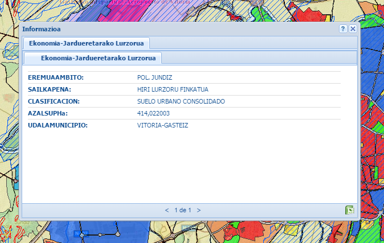Go to the next record arrow
384x243 pixels.
(199, 210)
